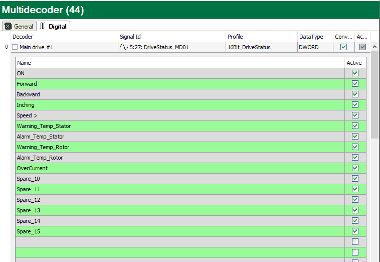Viewport: 380px width, 262px height.
Task: Enable the first empty row's Active checkbox
Action: [355, 242]
